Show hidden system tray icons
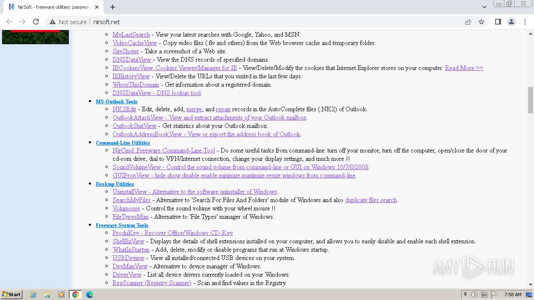 pyautogui.click(x=465, y=295)
